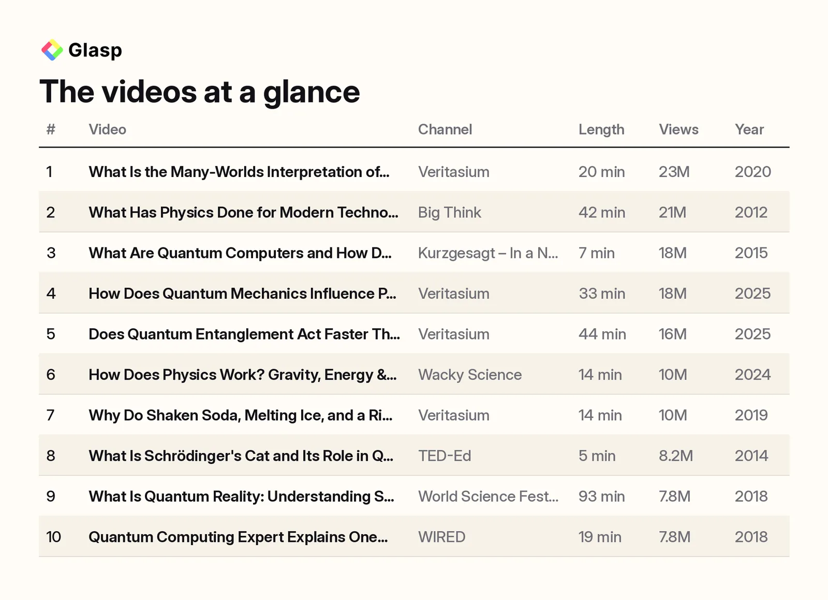Click the '2012' year value

[x=751, y=212]
